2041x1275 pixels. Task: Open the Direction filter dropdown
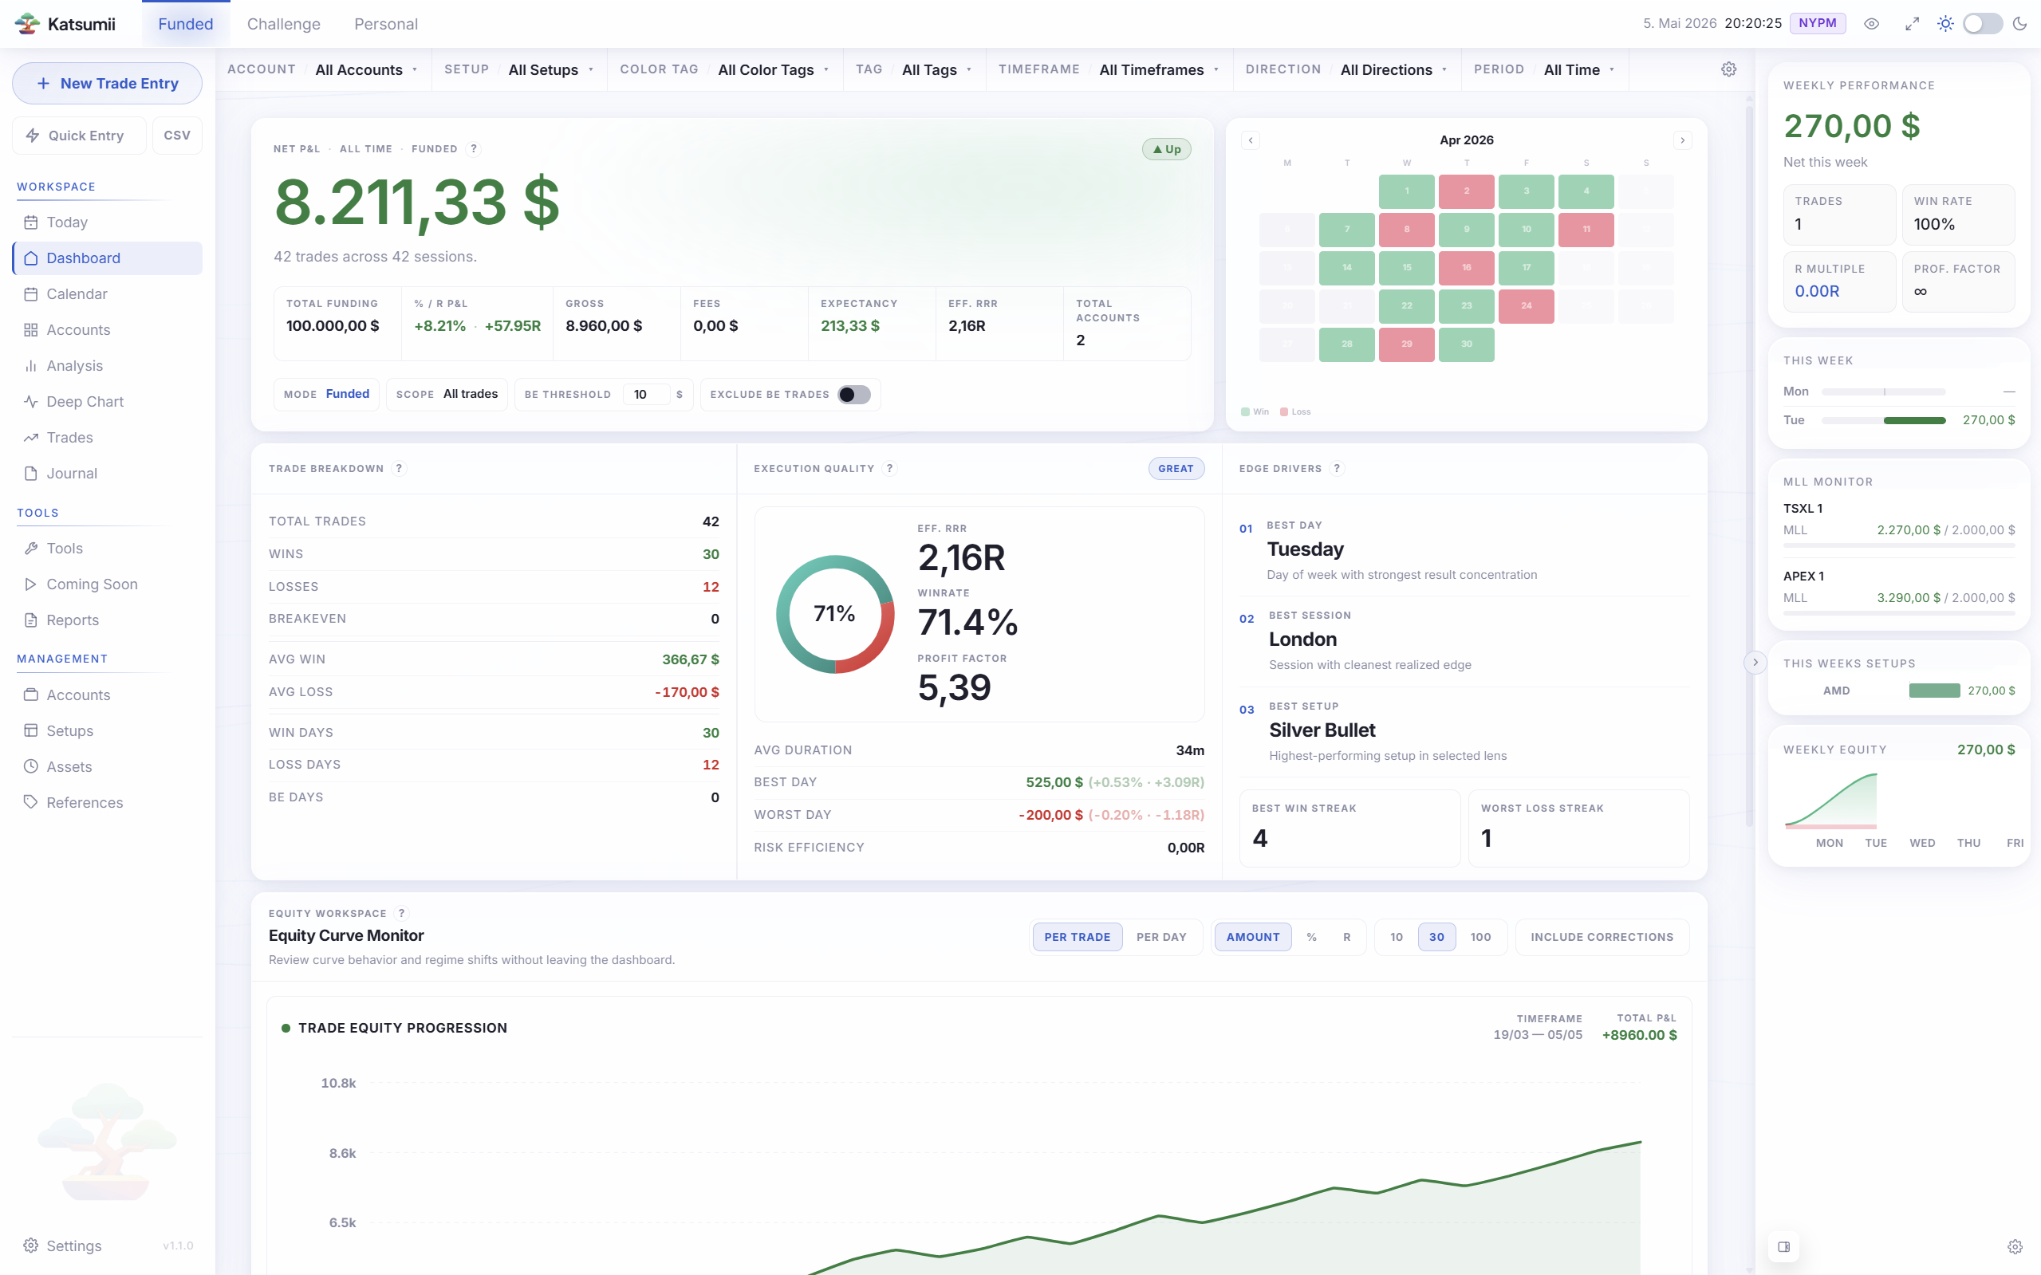click(x=1347, y=69)
